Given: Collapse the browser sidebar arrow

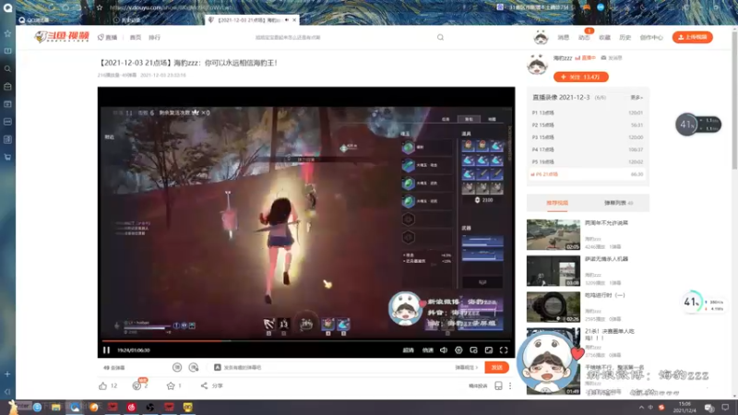Looking at the screenshot, I should click(x=7, y=391).
